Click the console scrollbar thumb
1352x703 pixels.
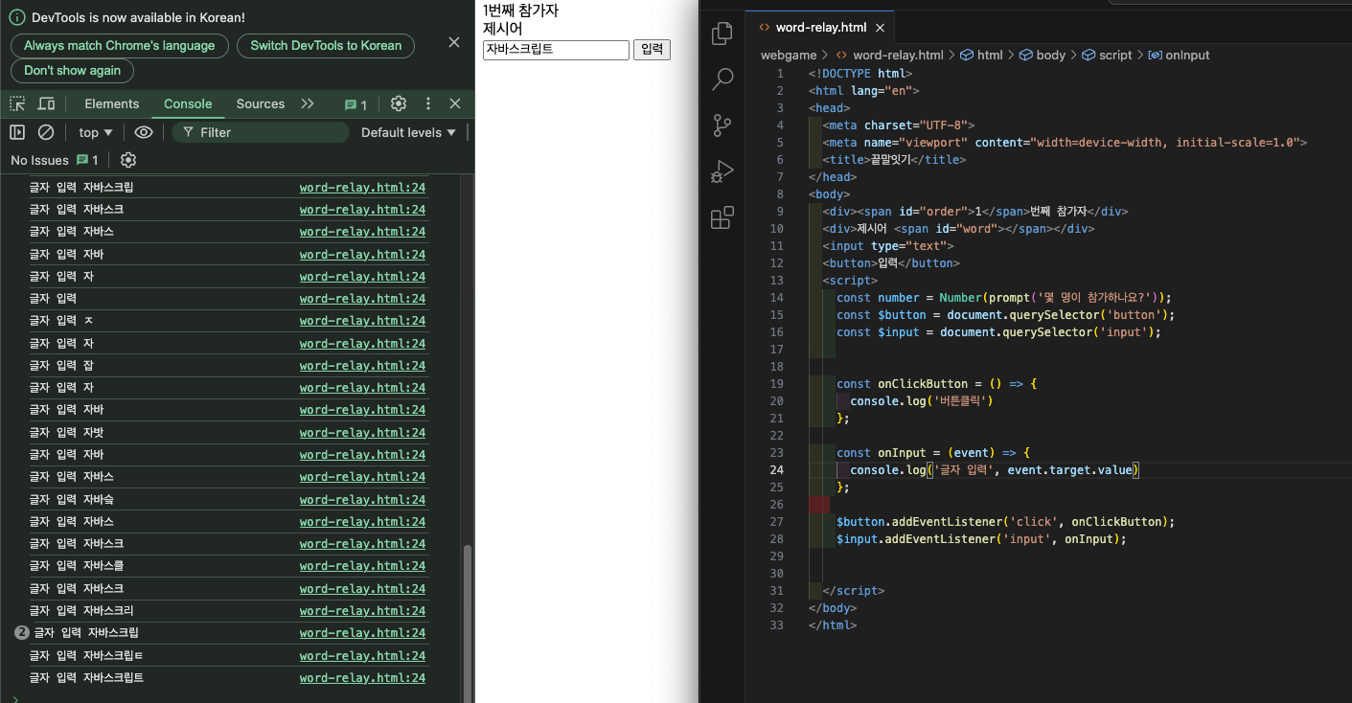(x=468, y=623)
